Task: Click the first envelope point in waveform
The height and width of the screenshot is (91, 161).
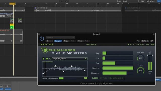Action: 43,73
